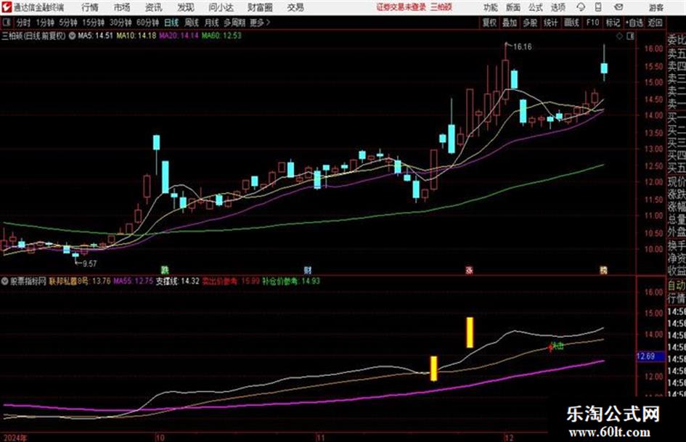Click the 通达信 red logo icon

[x=7, y=7]
